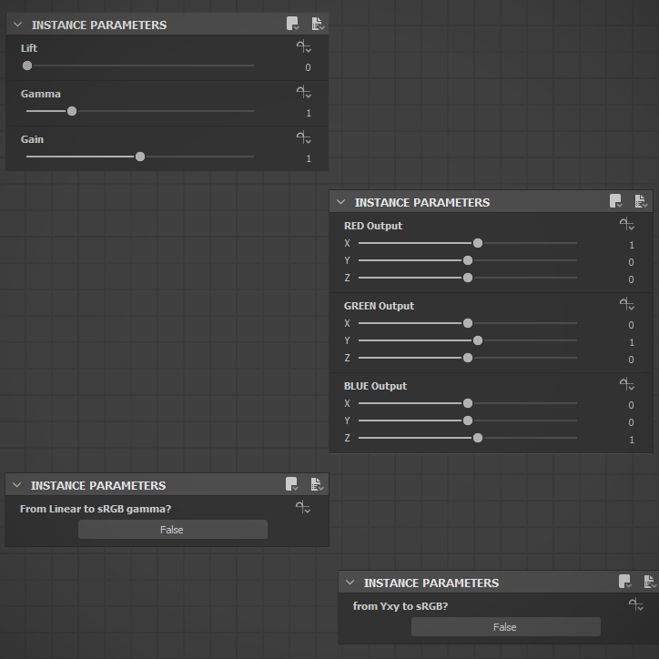Viewport: 659px width, 659px height.
Task: Click the Lift slider handle
Action: point(27,66)
